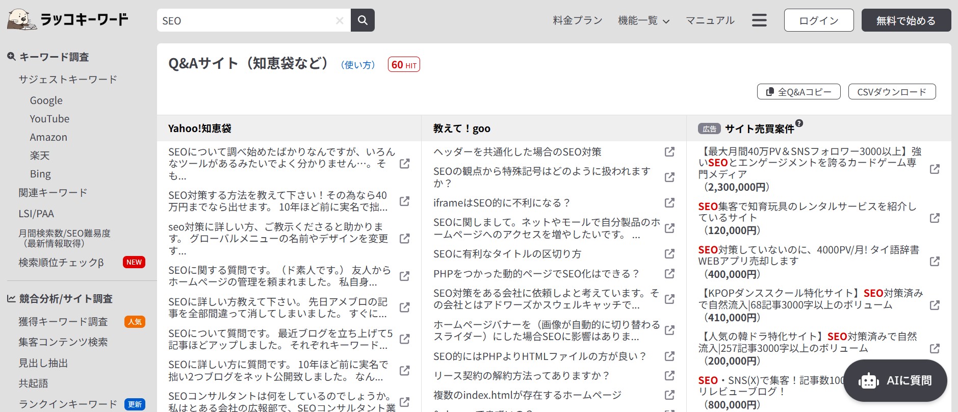Open external link for 'SEOコンサルタントは何を' question

click(404, 402)
